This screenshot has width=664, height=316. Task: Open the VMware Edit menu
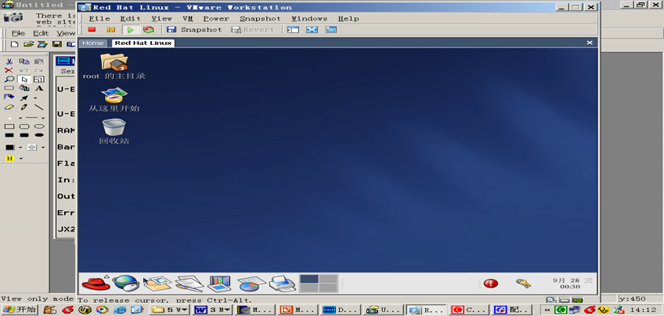coord(130,19)
